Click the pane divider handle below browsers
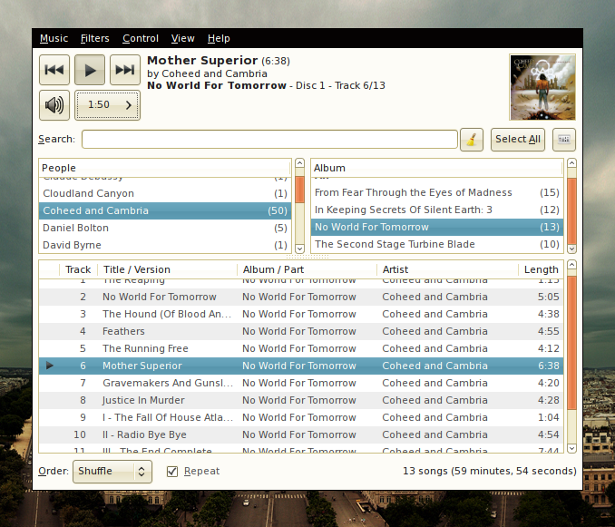615x527 pixels. coord(307,257)
